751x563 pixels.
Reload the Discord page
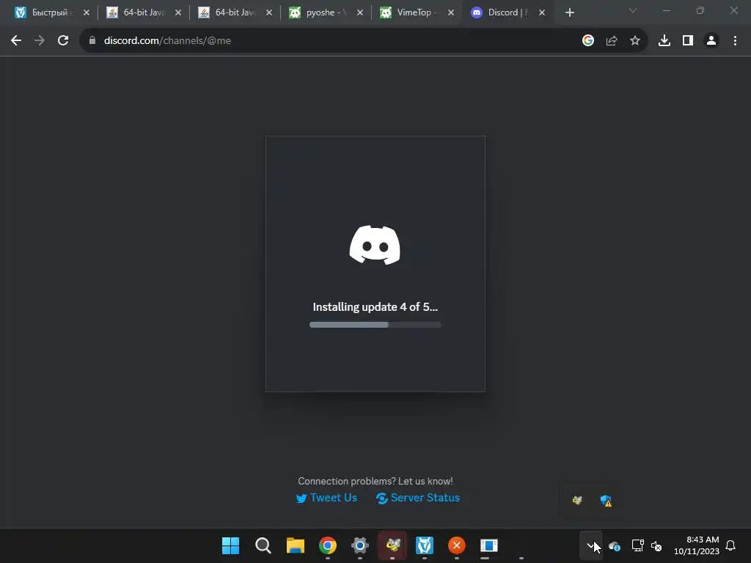(x=63, y=41)
